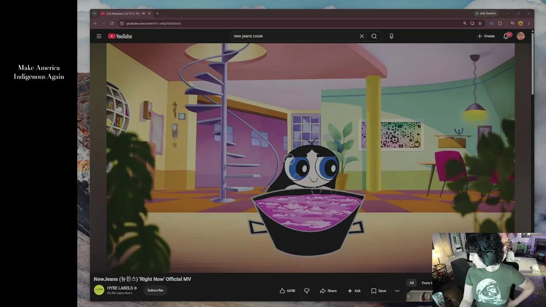Select the All filter chip
The image size is (546, 307).
coord(412,283)
